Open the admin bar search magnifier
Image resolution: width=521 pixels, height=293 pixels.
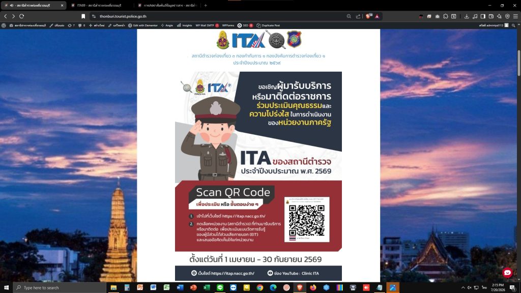tap(513, 25)
